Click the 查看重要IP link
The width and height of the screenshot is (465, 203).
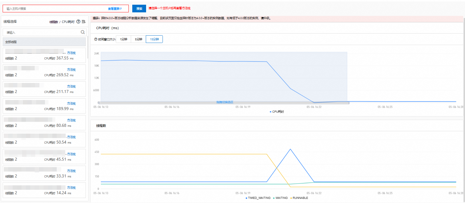coord(115,9)
